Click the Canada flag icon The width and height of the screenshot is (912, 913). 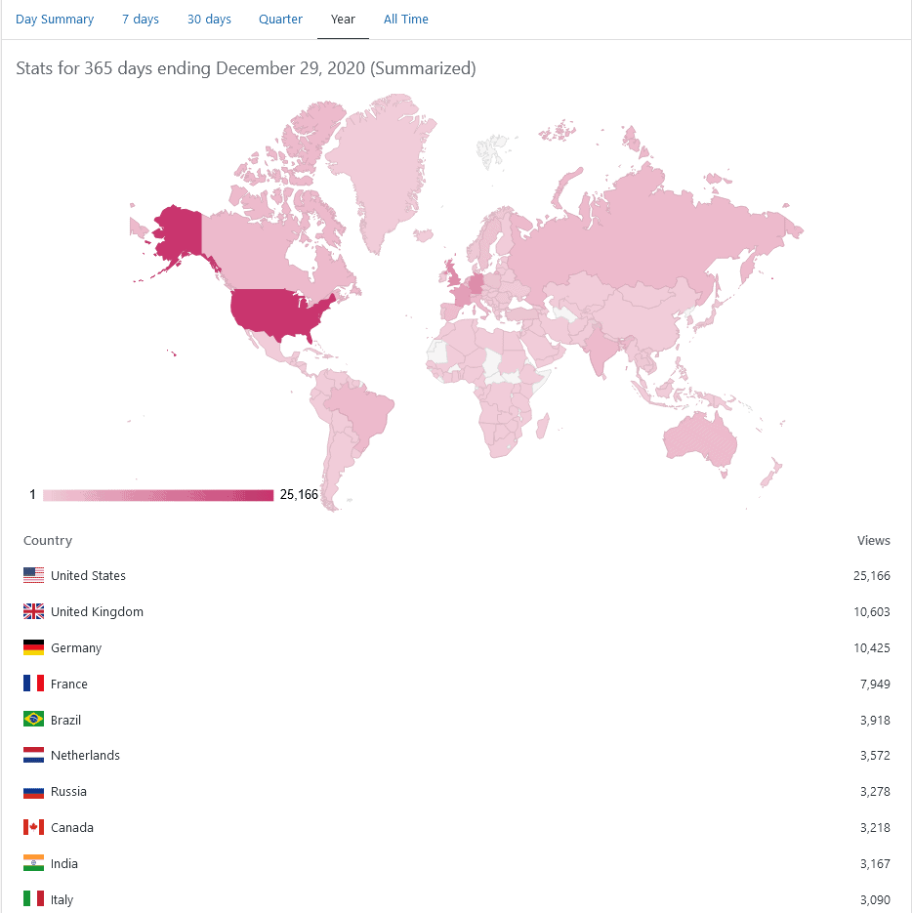pos(33,827)
